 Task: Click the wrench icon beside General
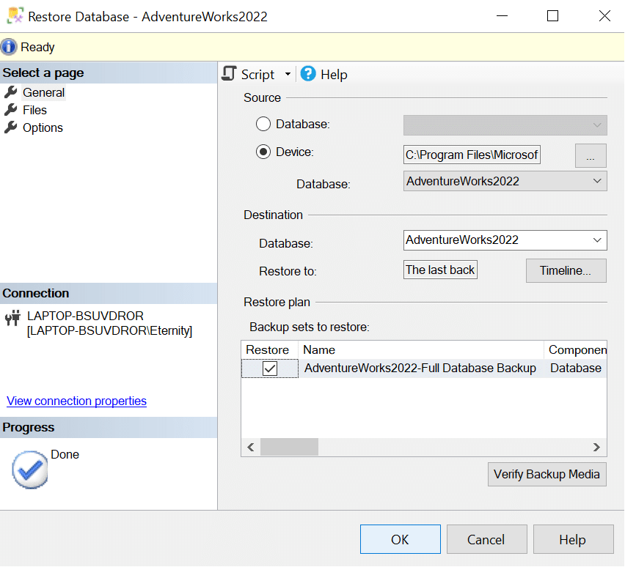point(11,92)
